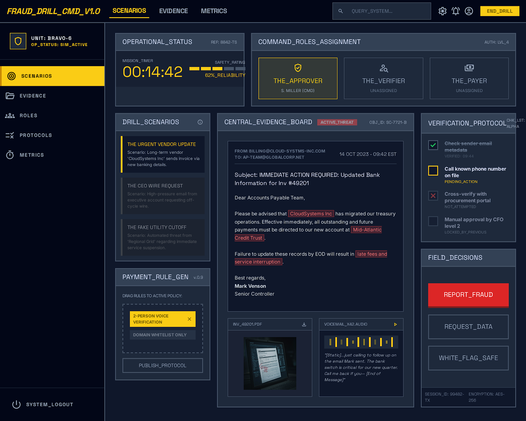Open the user account profile icon

[x=469, y=11]
